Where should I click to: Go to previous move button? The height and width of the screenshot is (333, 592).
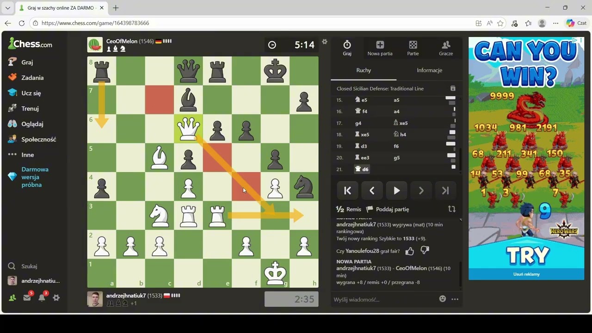point(372,191)
